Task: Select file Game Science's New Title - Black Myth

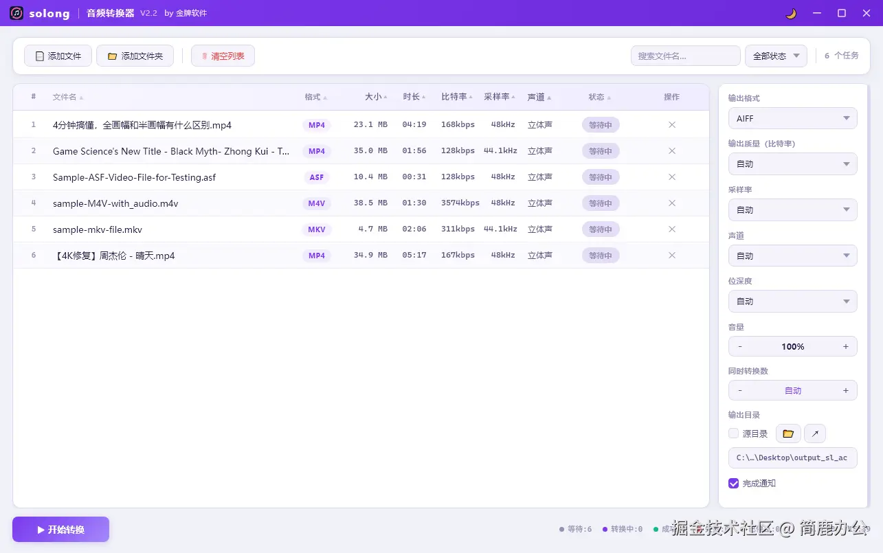Action: click(x=171, y=151)
